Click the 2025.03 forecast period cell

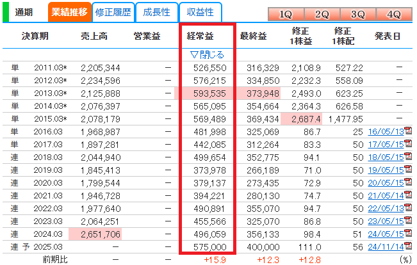pos(48,247)
